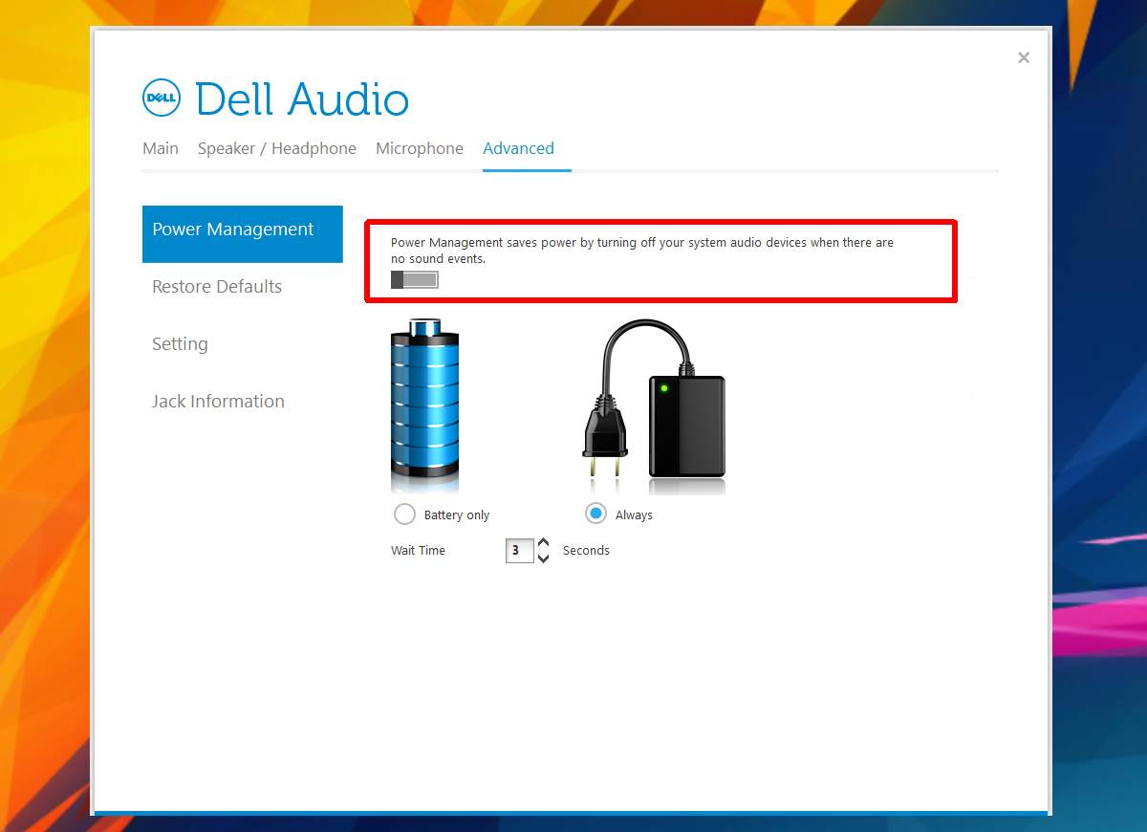This screenshot has height=832, width=1147.
Task: Click the Dell logo icon
Action: click(x=162, y=99)
